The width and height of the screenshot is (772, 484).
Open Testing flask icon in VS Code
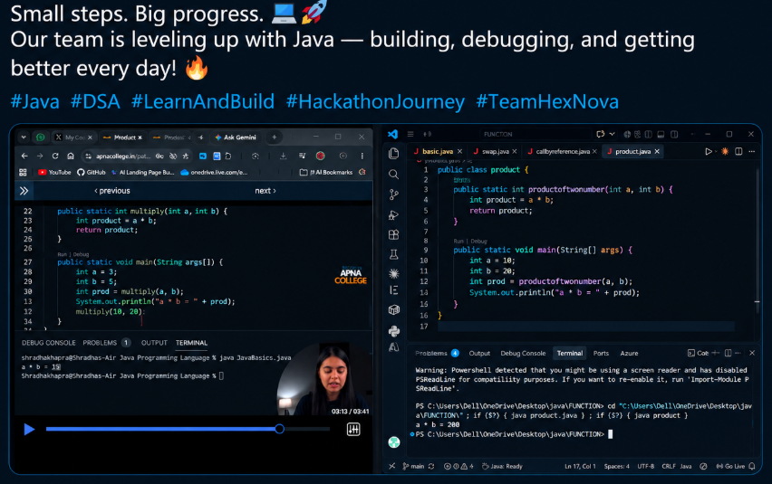pos(394,254)
